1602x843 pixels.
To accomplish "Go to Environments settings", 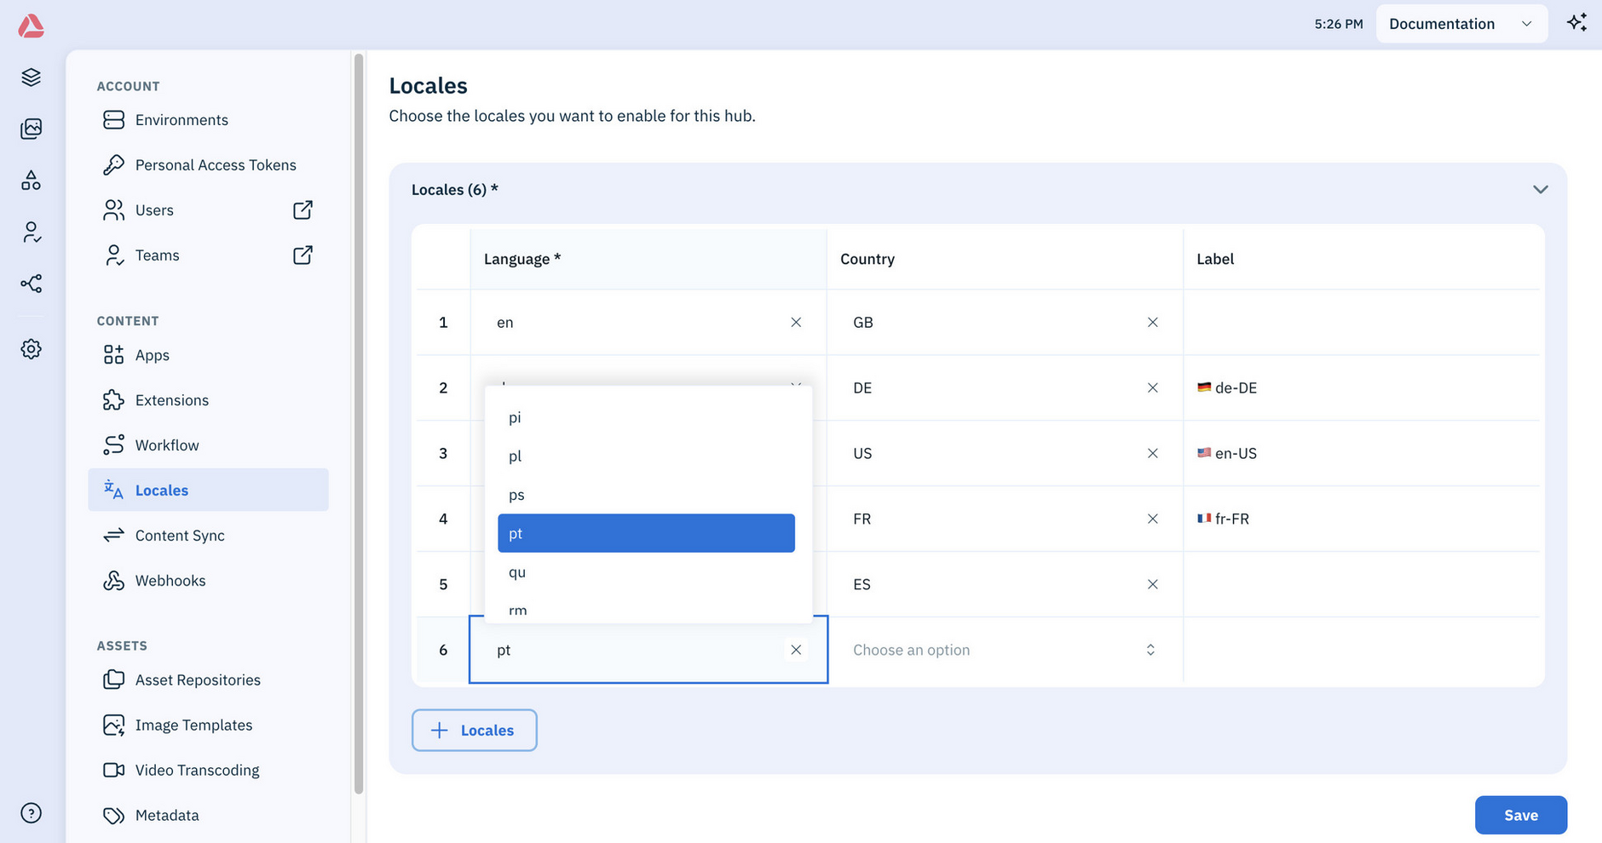I will [x=208, y=120].
